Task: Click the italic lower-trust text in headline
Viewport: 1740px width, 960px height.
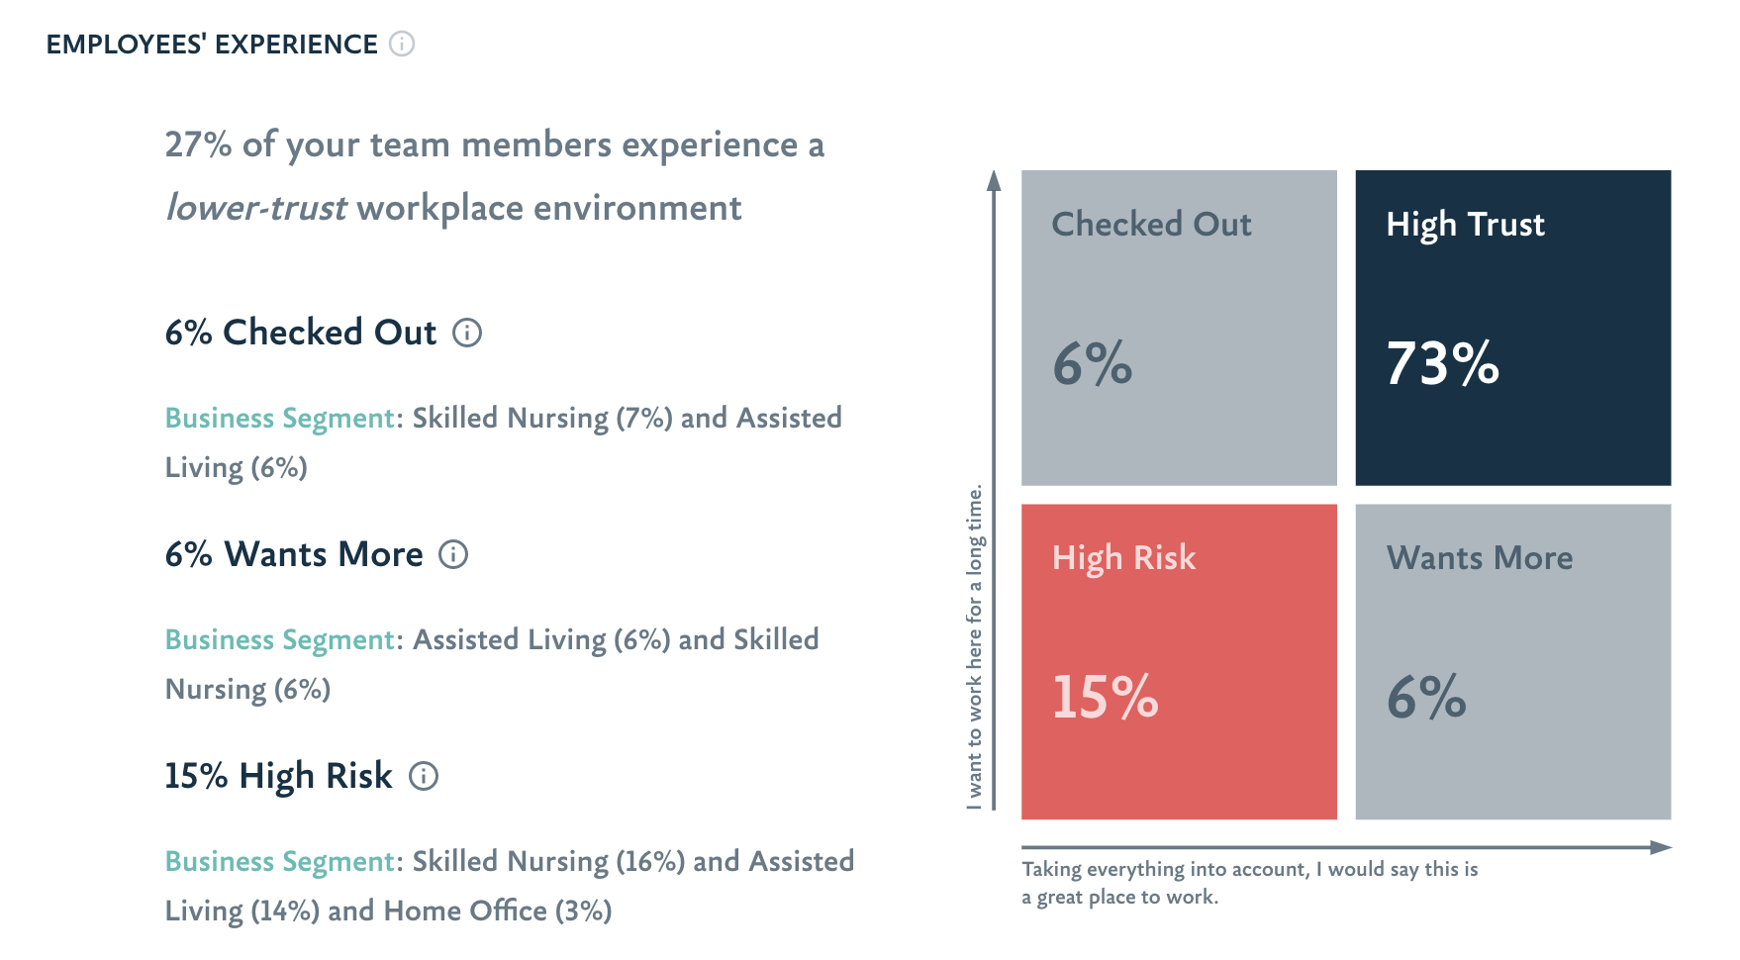Action: pos(255,208)
